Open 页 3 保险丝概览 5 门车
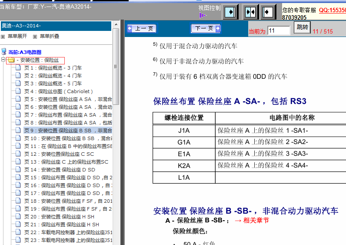346x245 pixels. [53, 84]
